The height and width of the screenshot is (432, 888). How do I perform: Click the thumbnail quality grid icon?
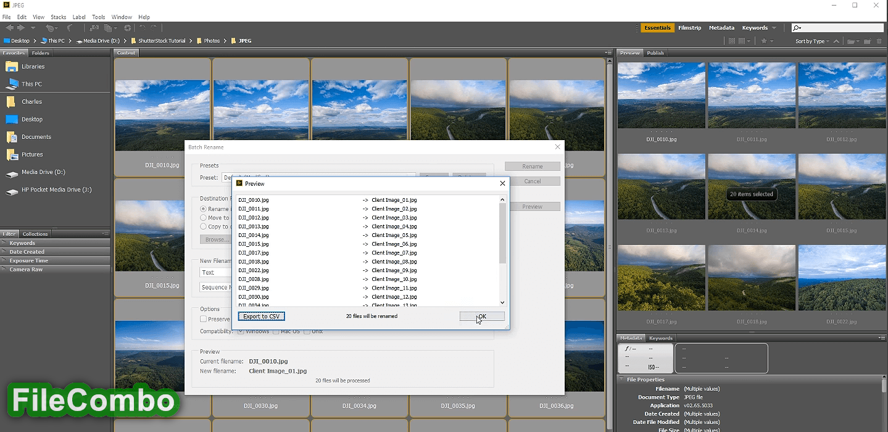[x=732, y=41]
